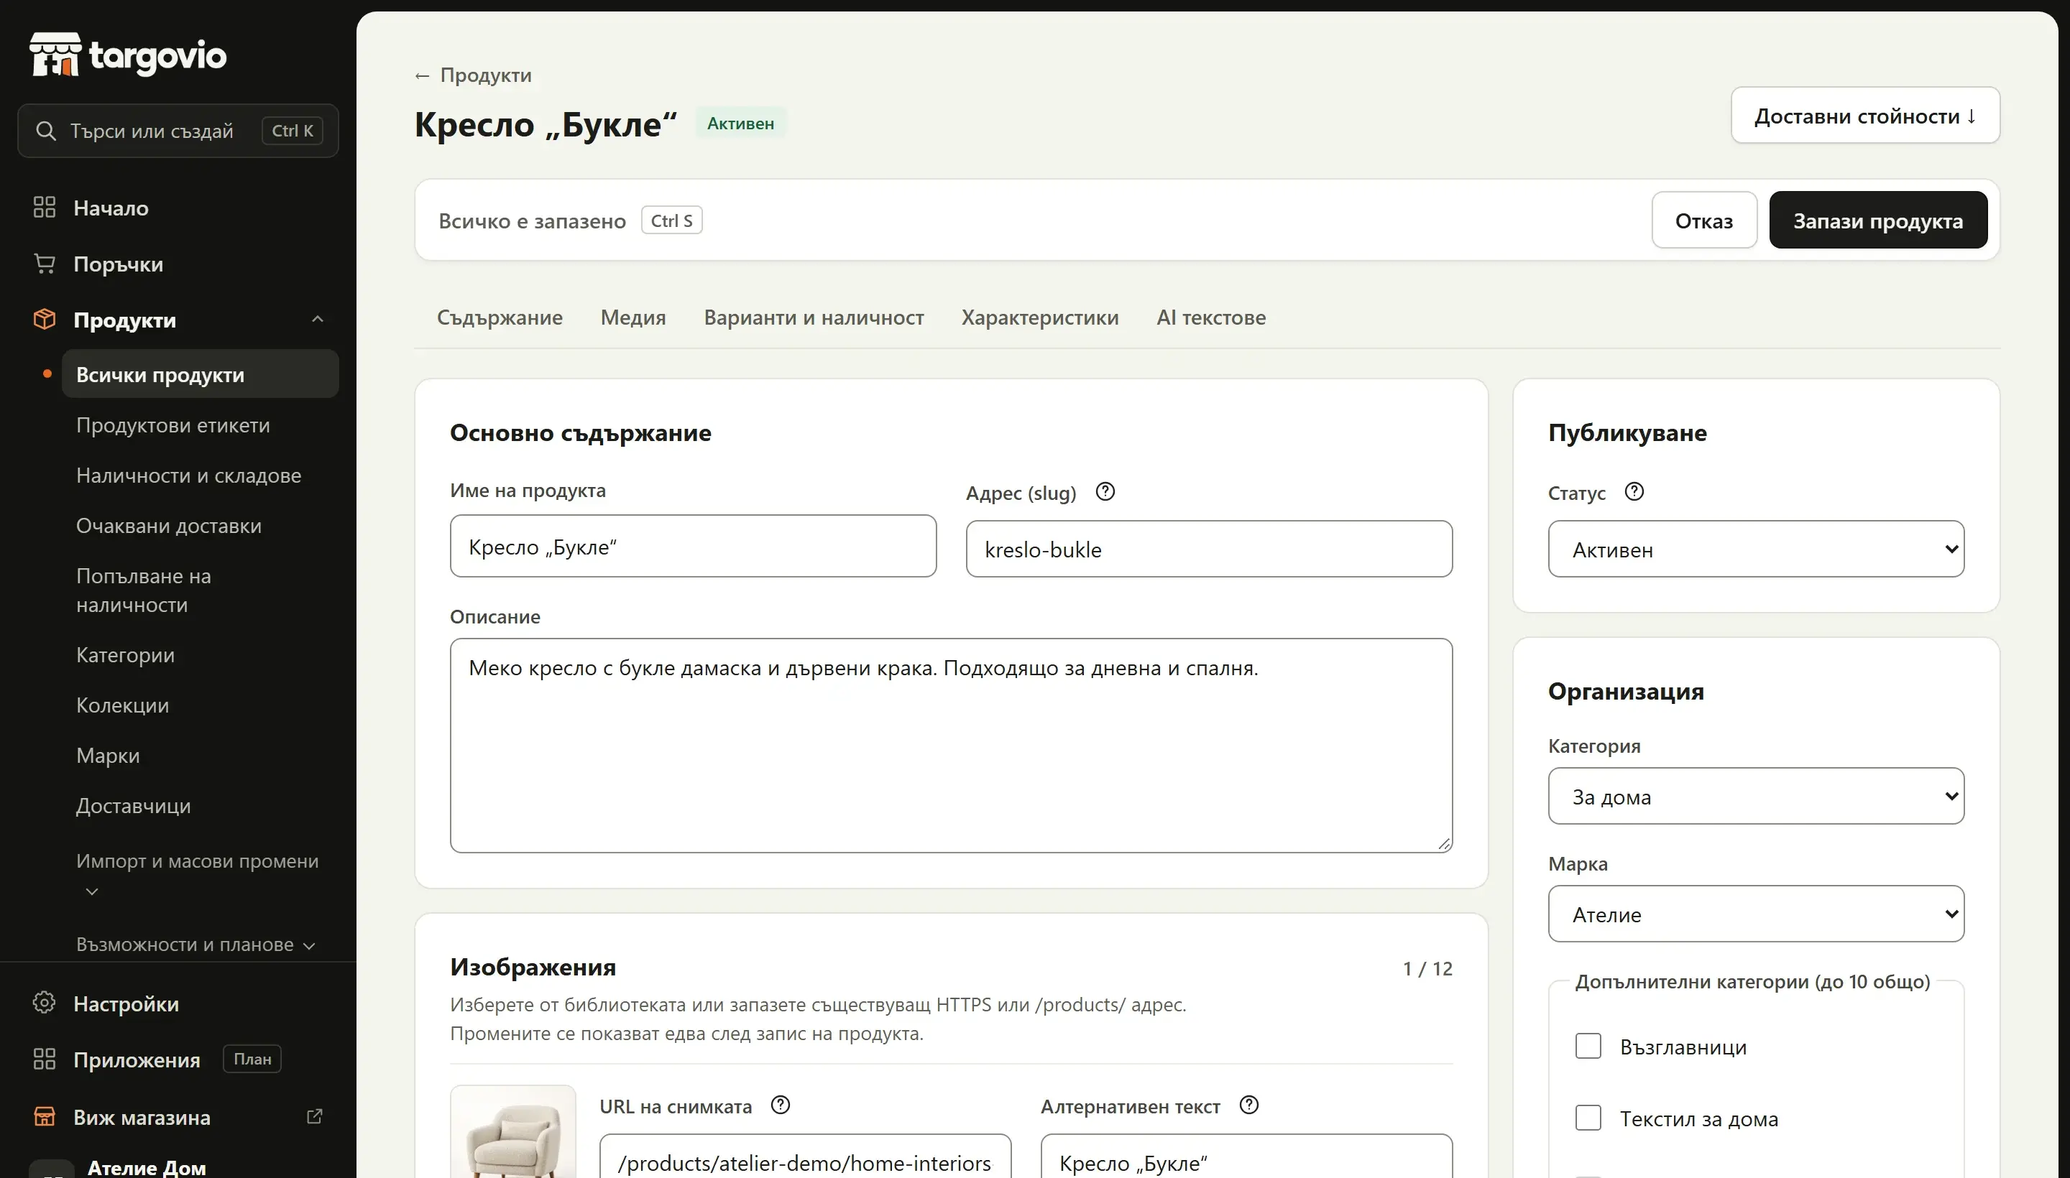Open Очаквани доставки
Viewport: 2070px width, 1178px height.
[x=168, y=525]
